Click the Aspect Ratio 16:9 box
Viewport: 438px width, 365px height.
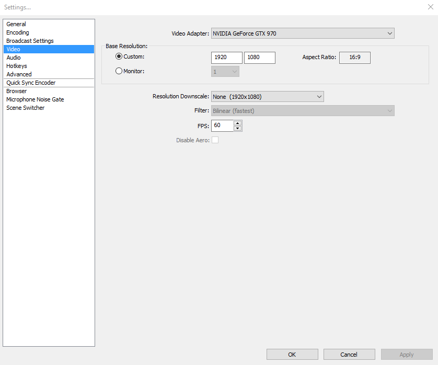point(355,58)
